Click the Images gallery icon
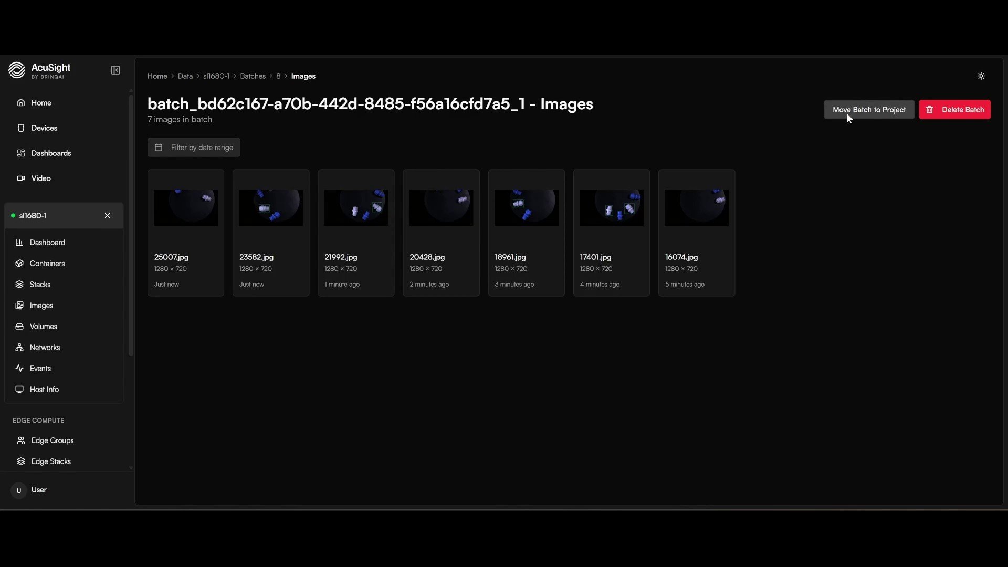Screen dimensions: 1008x567 click(19, 306)
